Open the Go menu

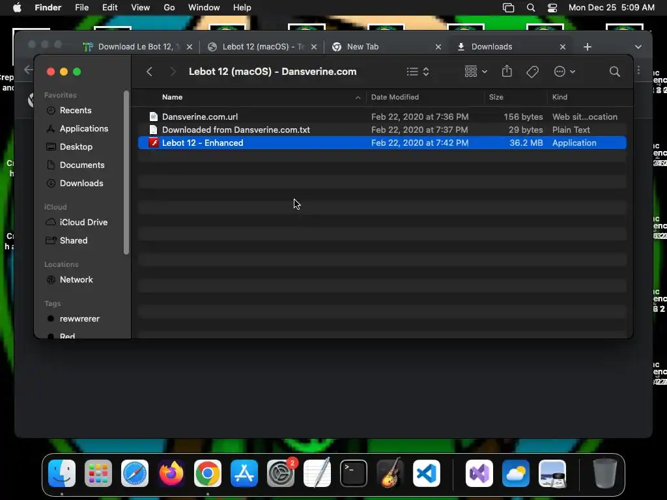click(x=169, y=8)
